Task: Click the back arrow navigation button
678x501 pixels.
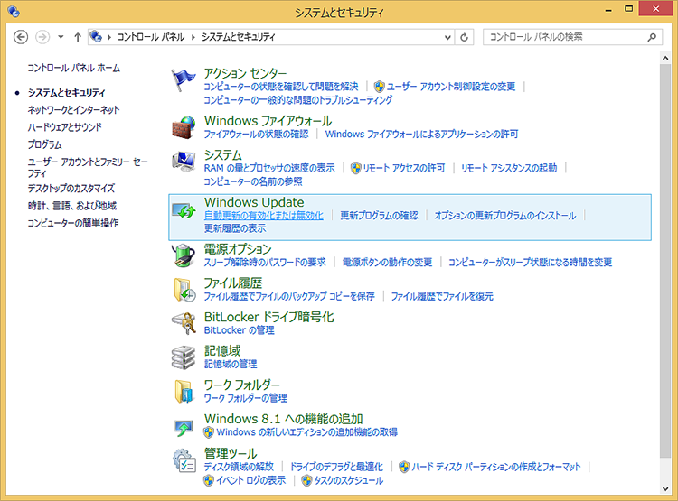Action: [x=21, y=37]
